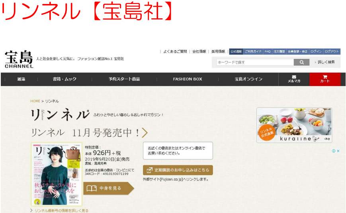Open the FAQ link in top bar
This screenshot has width=346, height=213.
point(268,51)
